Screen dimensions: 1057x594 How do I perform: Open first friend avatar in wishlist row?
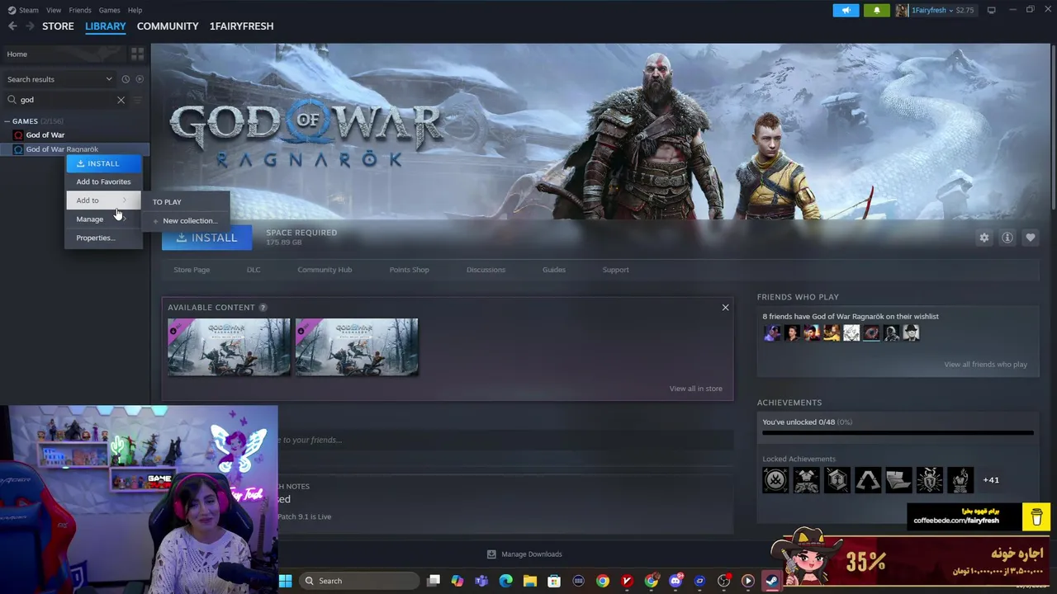(772, 333)
